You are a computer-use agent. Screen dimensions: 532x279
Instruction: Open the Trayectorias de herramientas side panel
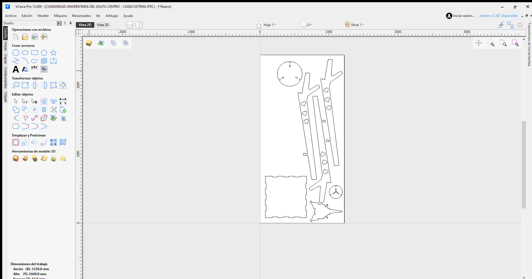coord(529,45)
